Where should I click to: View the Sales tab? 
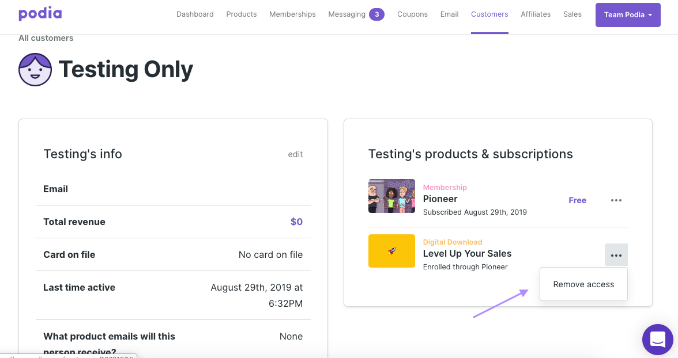click(572, 14)
